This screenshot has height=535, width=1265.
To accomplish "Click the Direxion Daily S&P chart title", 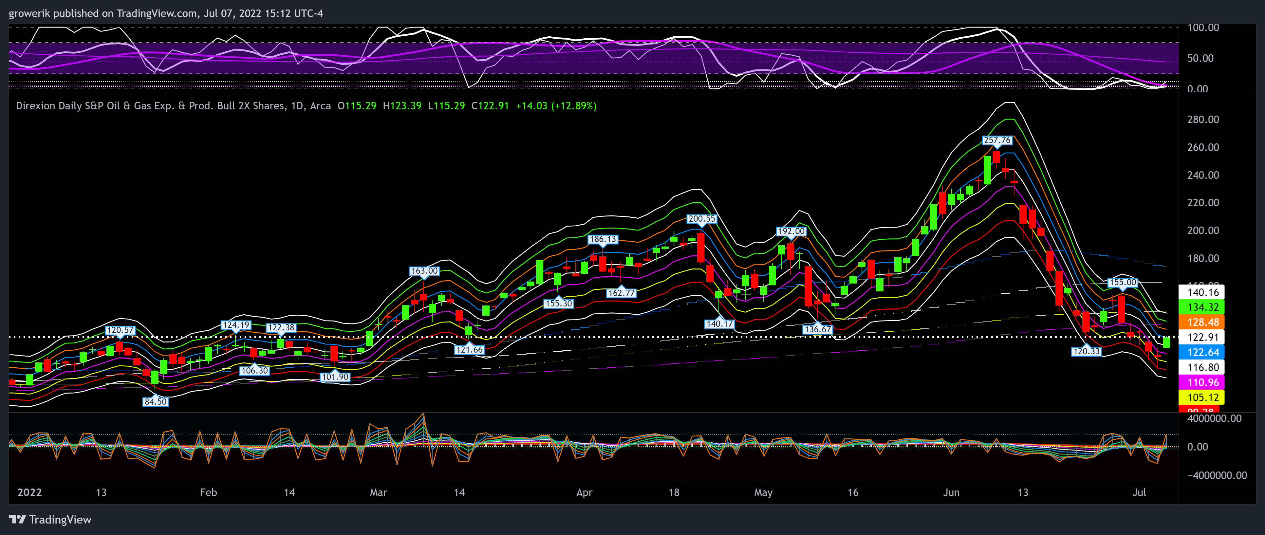I will click(173, 106).
